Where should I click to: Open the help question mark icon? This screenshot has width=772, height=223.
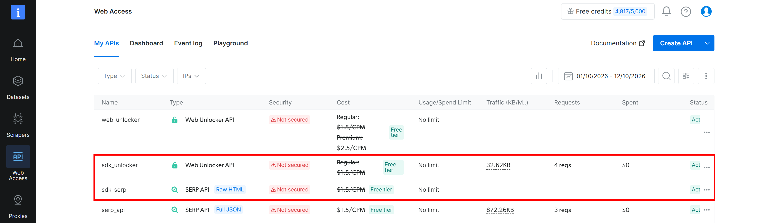(686, 11)
